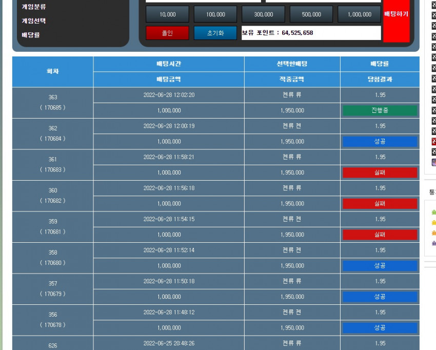Screen dimensions: 436x350
Task: Click the 보유 포인트 64,525,658 field
Action: [311, 33]
